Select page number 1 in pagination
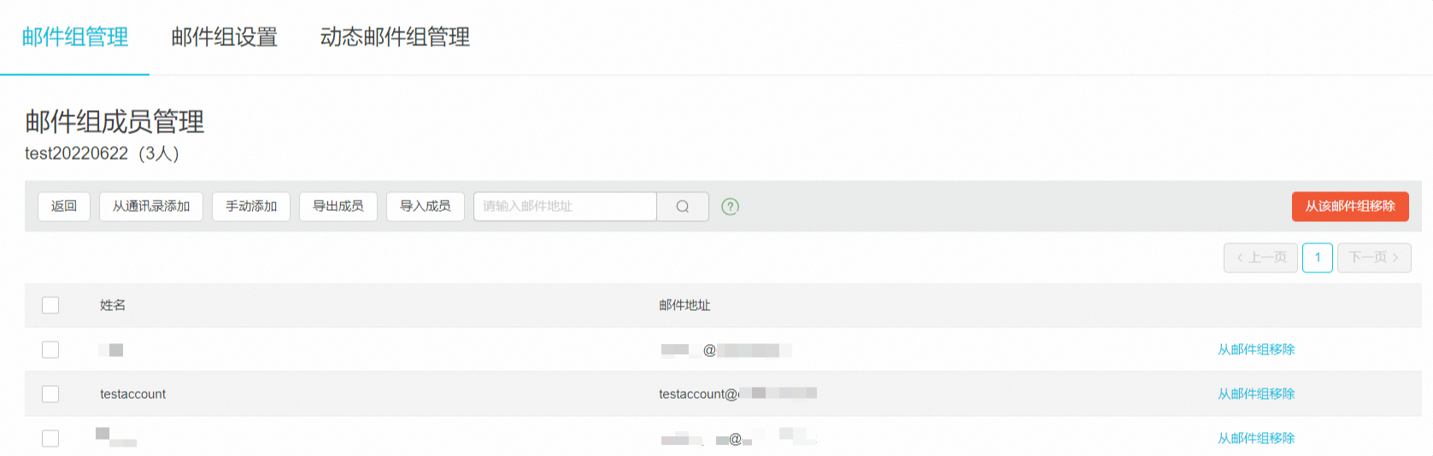Screen dimensions: 1433x456 pyautogui.click(x=1318, y=258)
